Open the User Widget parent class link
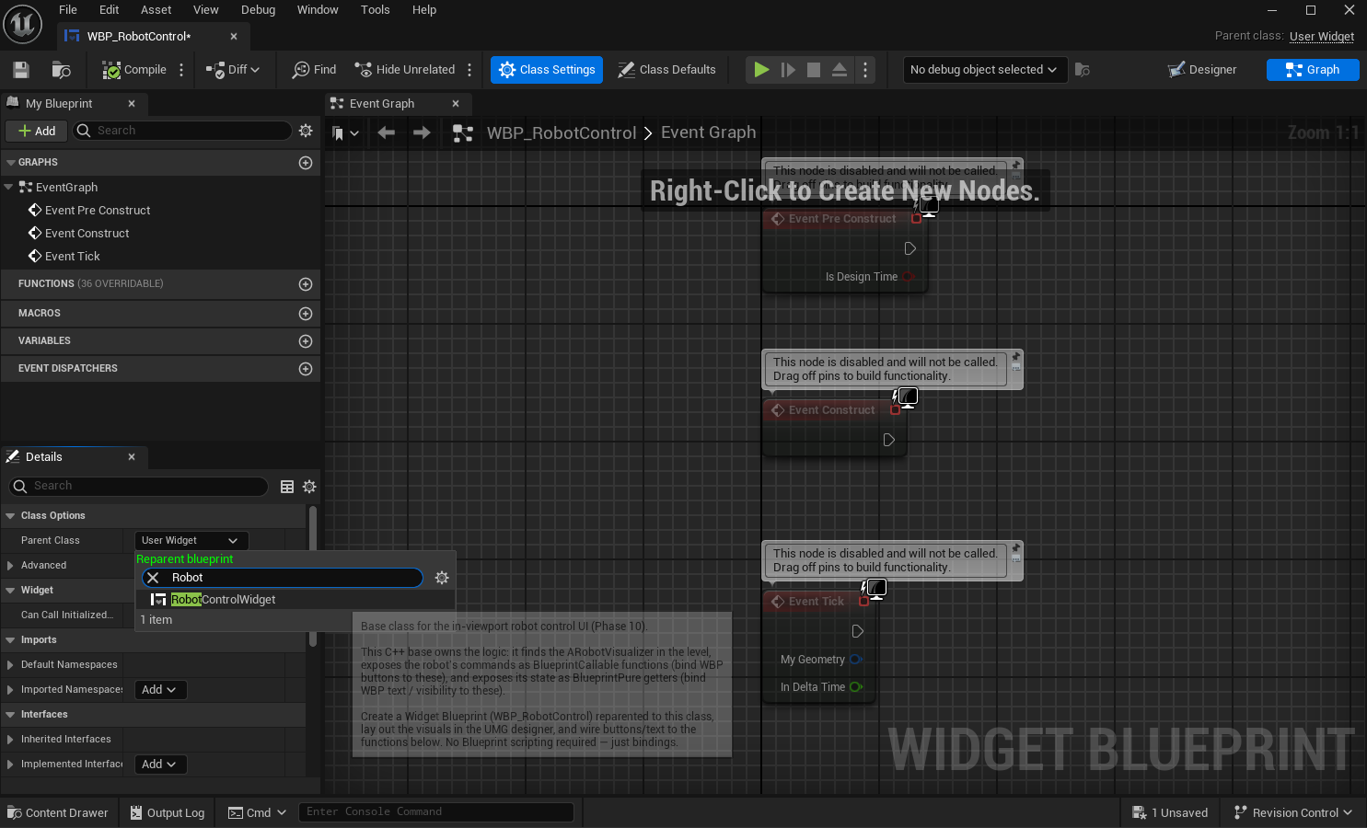Screen dimensions: 1367x828 point(1322,36)
